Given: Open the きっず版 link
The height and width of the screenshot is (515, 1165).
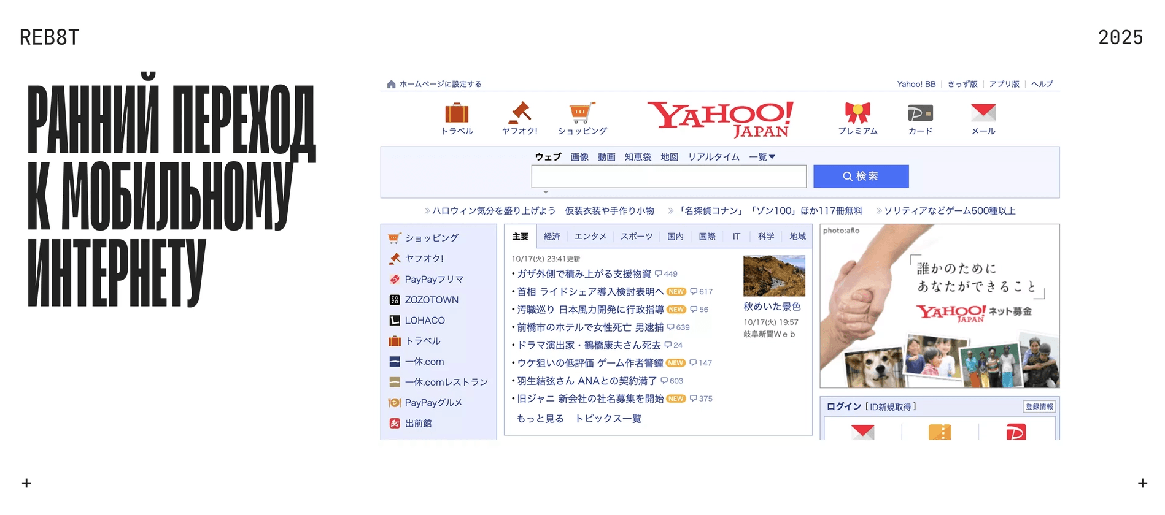Looking at the screenshot, I should (962, 84).
